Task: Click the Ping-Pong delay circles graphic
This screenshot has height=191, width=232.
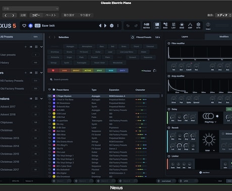Action: pos(208,116)
